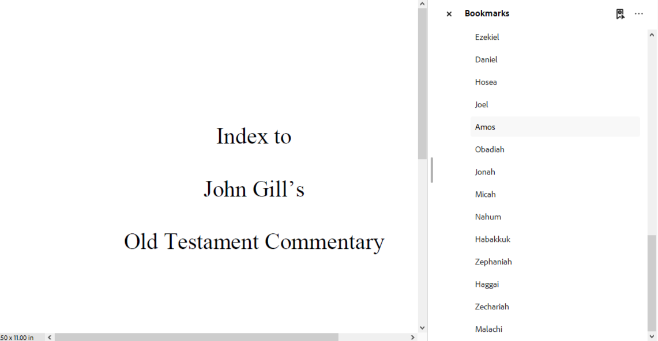Select the Hosea bookmark
The image size is (658, 341).
click(486, 82)
